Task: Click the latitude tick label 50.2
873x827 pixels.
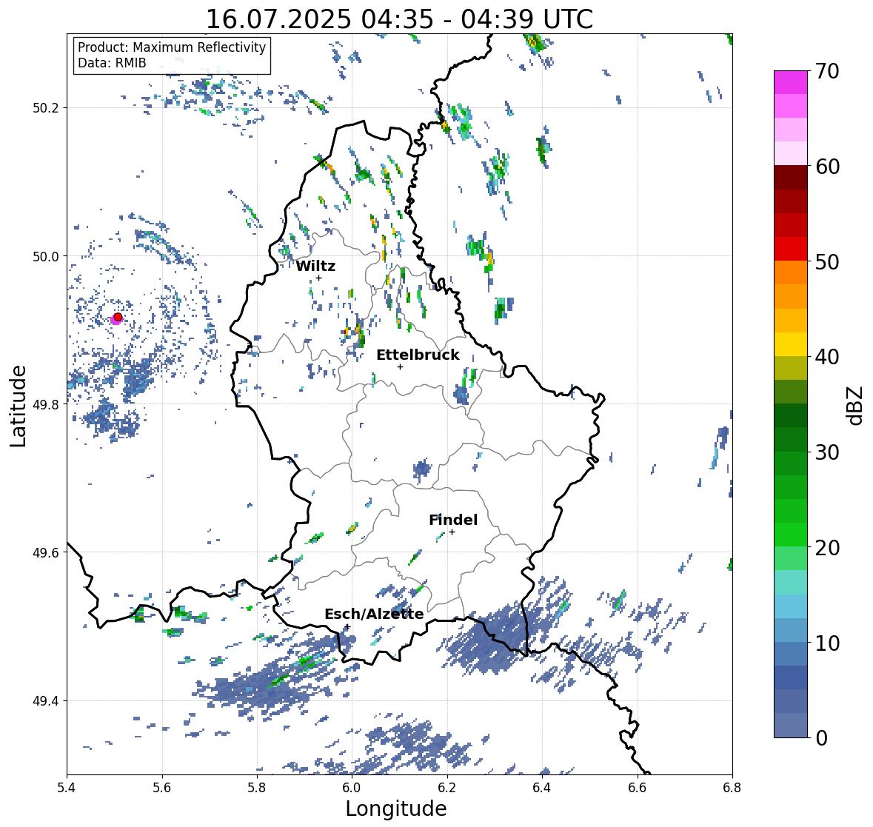Action: (46, 108)
